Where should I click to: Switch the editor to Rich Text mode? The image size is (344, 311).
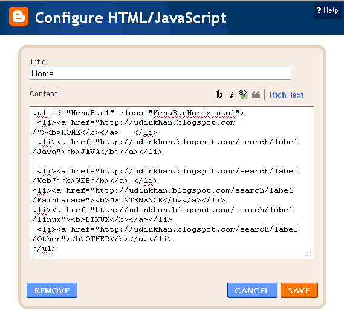(x=287, y=95)
